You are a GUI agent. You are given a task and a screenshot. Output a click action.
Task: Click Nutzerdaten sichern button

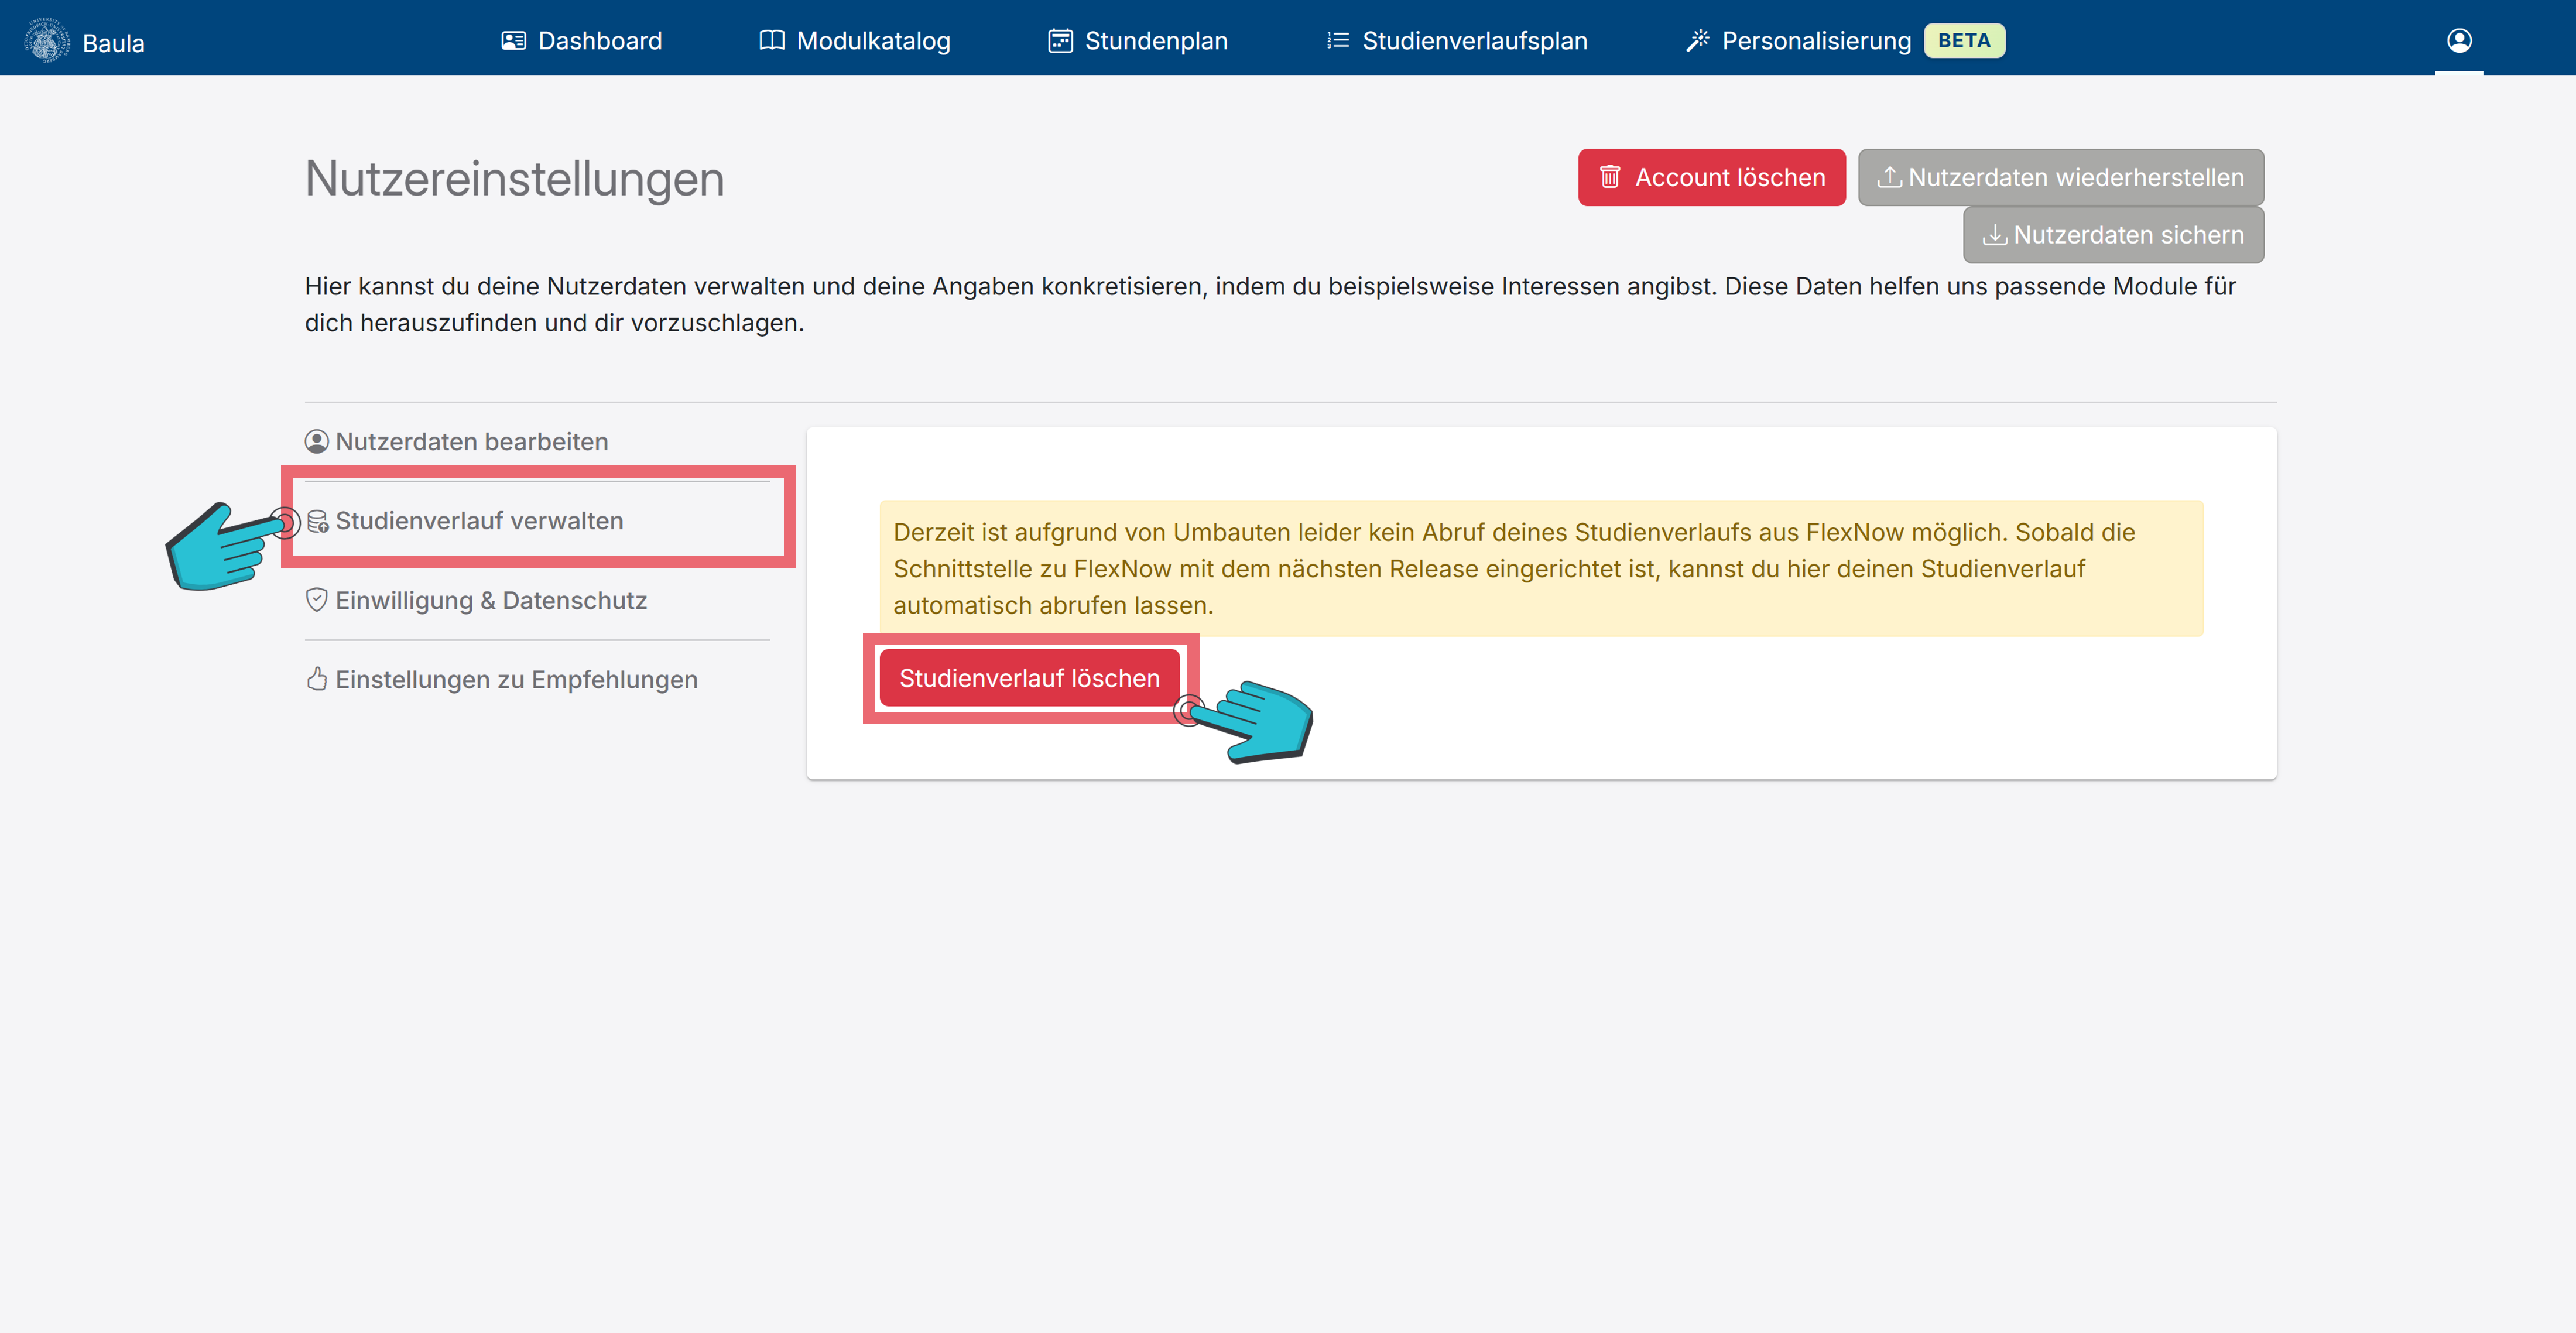tap(2113, 234)
